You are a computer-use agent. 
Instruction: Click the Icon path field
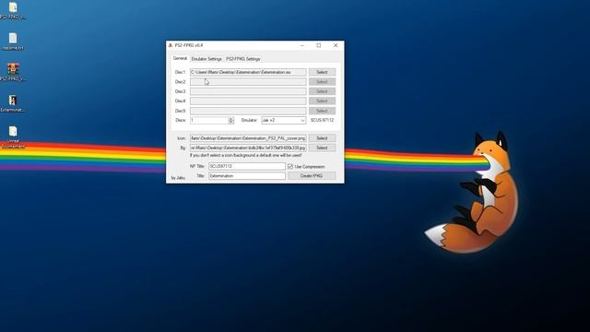pos(248,138)
